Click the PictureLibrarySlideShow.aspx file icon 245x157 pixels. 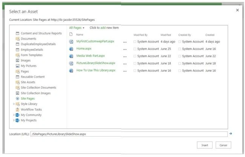(x=71, y=63)
